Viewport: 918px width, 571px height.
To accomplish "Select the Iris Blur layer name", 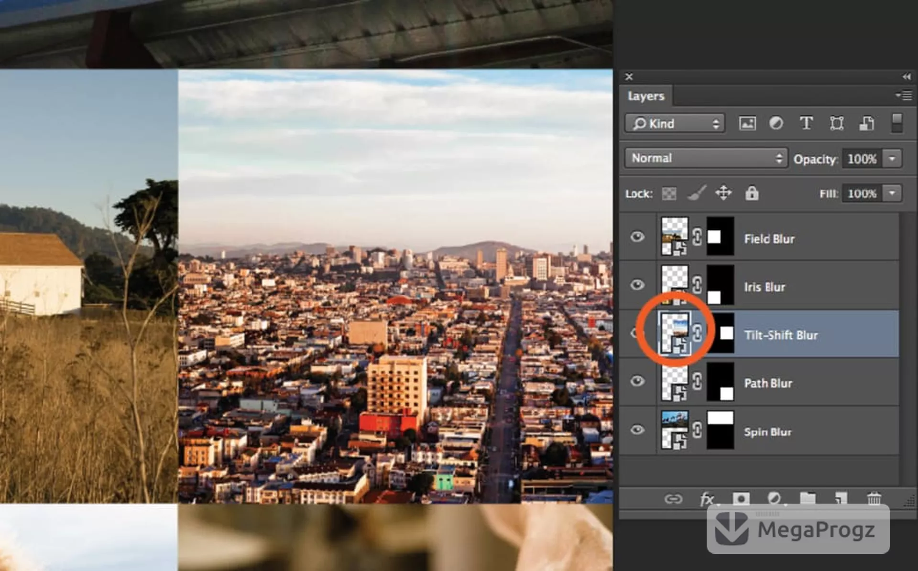I will point(765,287).
